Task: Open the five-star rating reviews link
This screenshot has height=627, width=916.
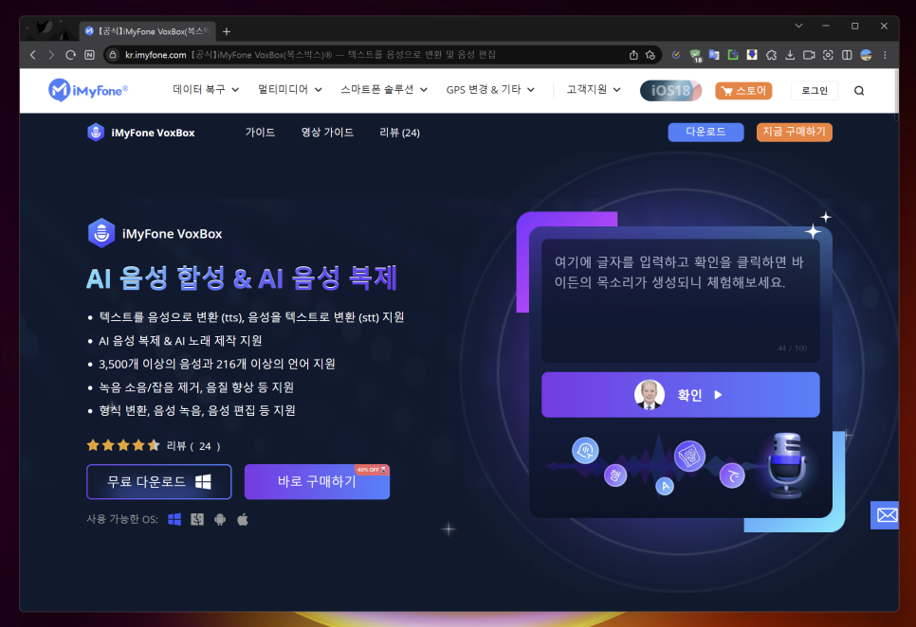Action: click(x=153, y=445)
